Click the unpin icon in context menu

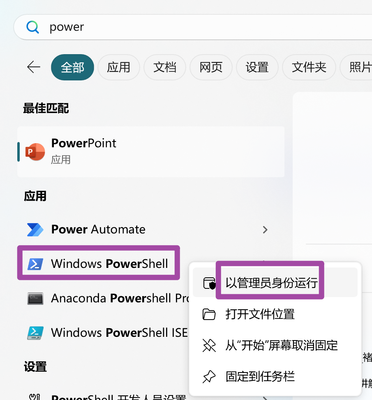coord(209,346)
